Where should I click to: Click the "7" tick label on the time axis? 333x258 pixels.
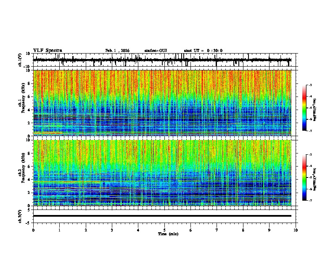tap(217, 230)
